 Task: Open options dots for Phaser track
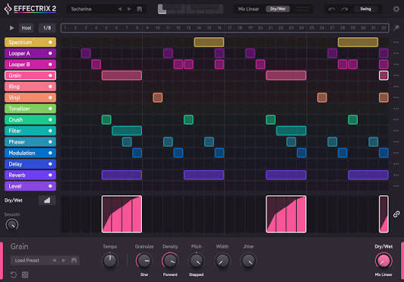396,141
